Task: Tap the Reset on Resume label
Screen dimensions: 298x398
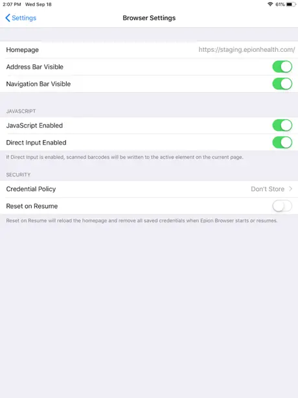Action: point(32,206)
